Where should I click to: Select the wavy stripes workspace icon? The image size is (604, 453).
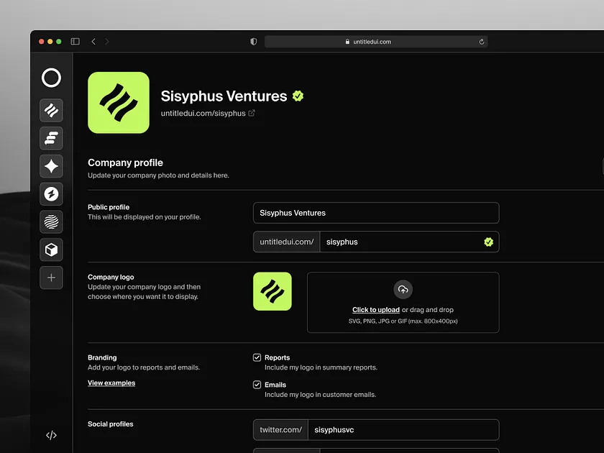[51, 110]
